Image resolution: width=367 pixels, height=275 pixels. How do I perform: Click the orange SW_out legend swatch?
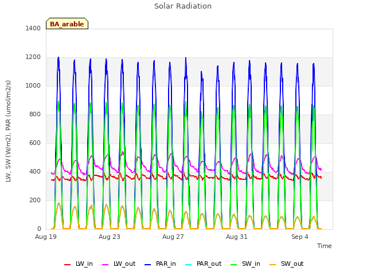pos(273,265)
